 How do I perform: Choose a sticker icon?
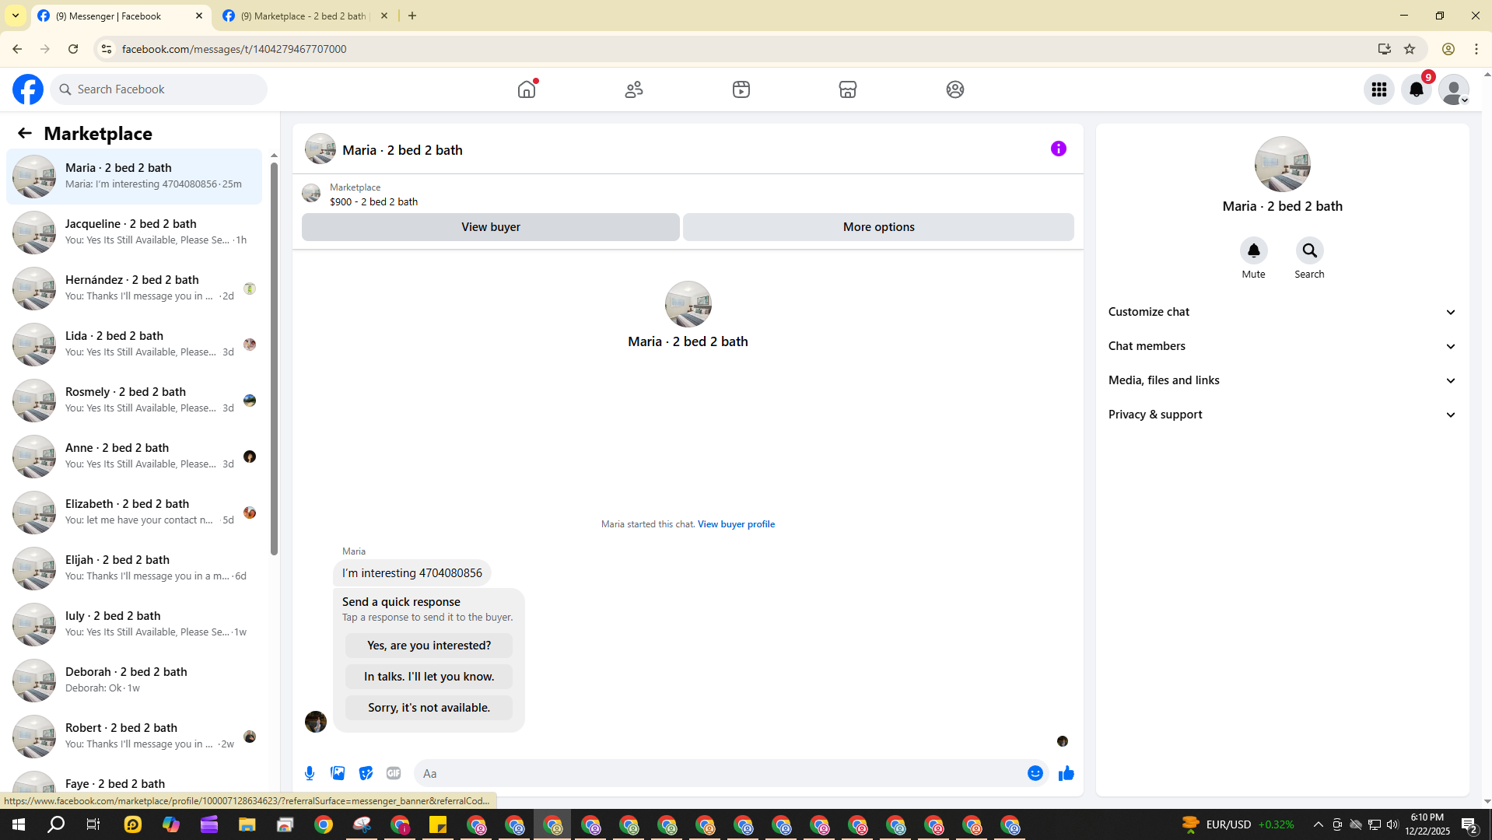(x=366, y=773)
